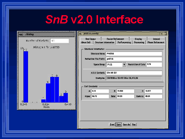Focus the Reflection File Prefix field

click(x=134, y=59)
